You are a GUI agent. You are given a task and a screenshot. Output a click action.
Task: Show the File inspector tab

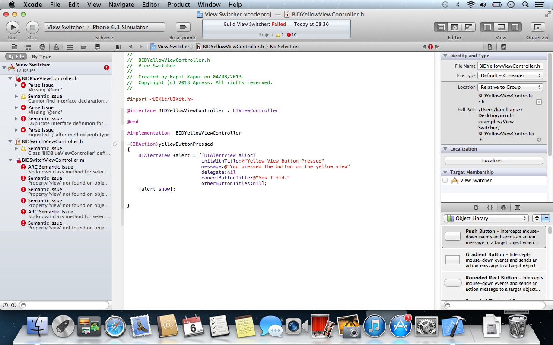490,47
